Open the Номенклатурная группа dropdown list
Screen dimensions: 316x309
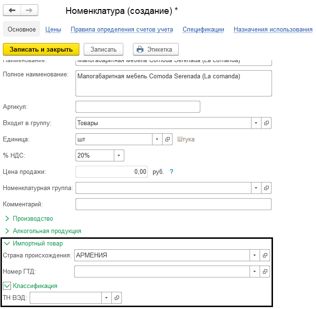tap(256, 188)
